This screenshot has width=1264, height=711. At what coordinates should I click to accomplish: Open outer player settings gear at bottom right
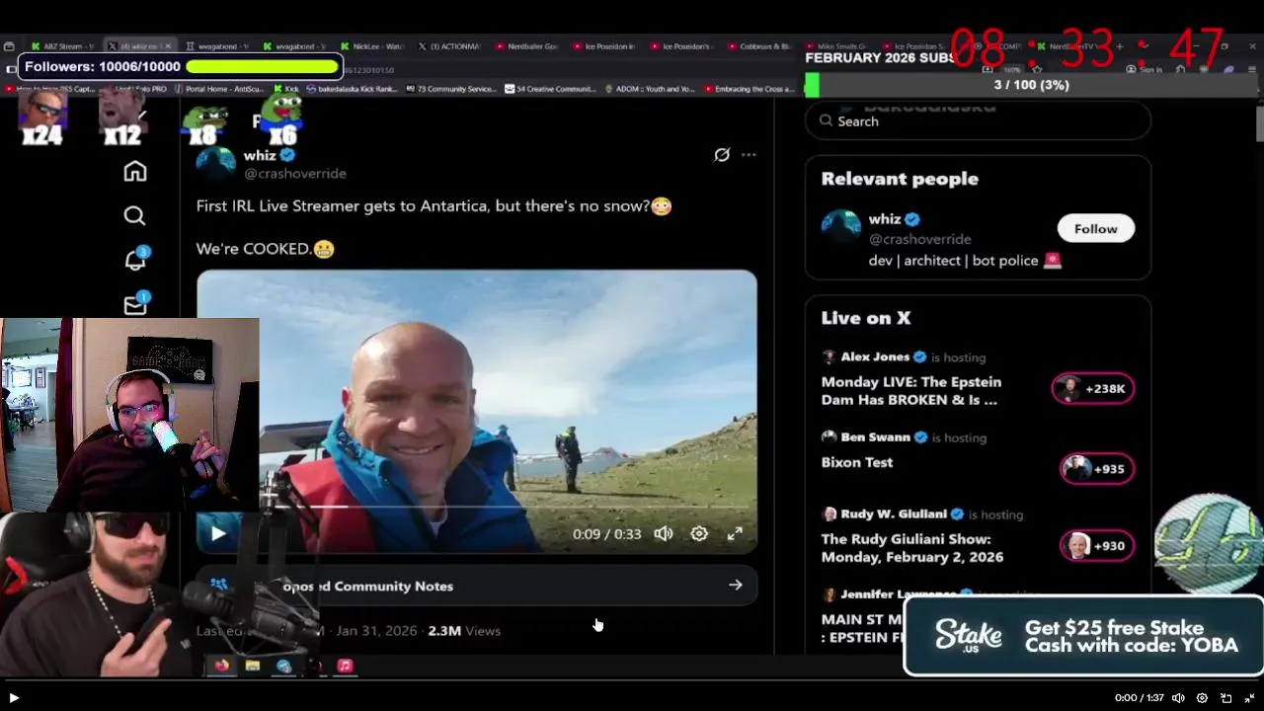[1202, 697]
